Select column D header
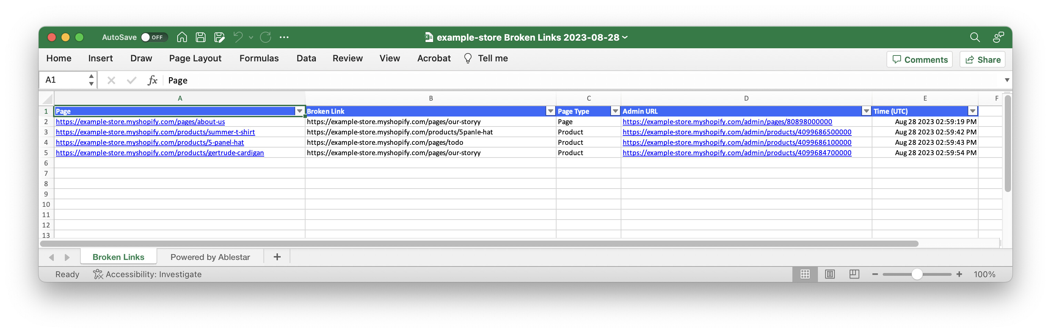The width and height of the screenshot is (1051, 333). pos(746,98)
